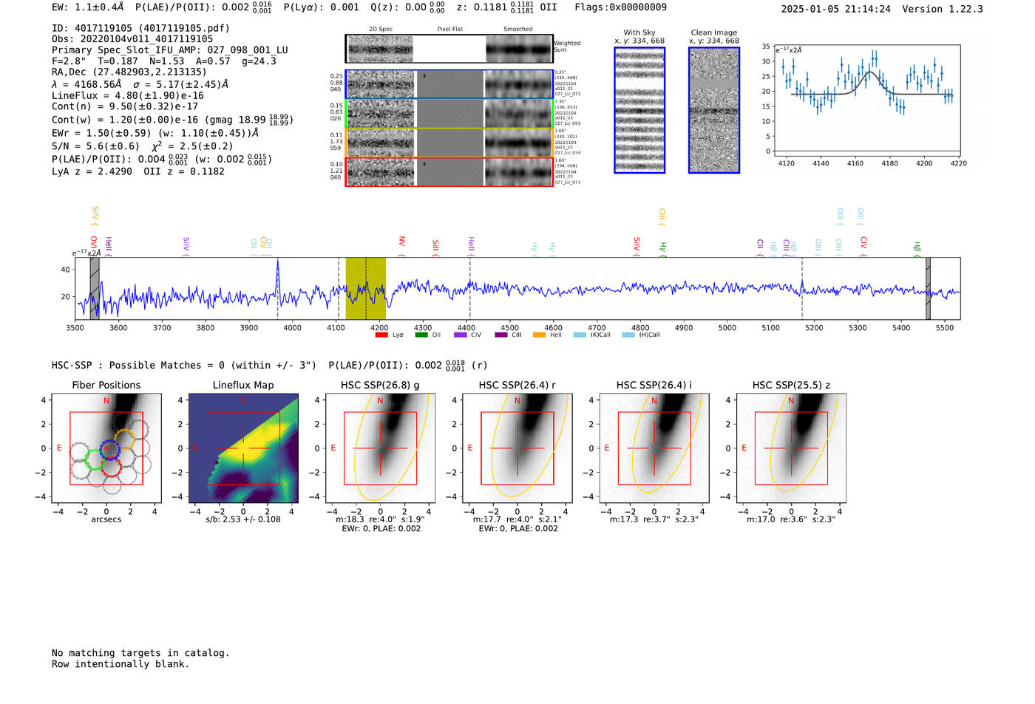1035x704 pixels.
Task: Click No matching targets in catalog text
Action: click(x=140, y=653)
